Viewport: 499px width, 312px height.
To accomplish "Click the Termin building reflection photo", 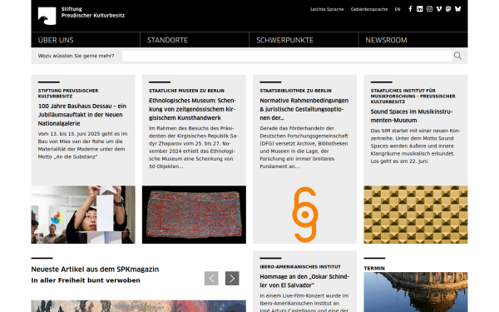I will [x=416, y=292].
